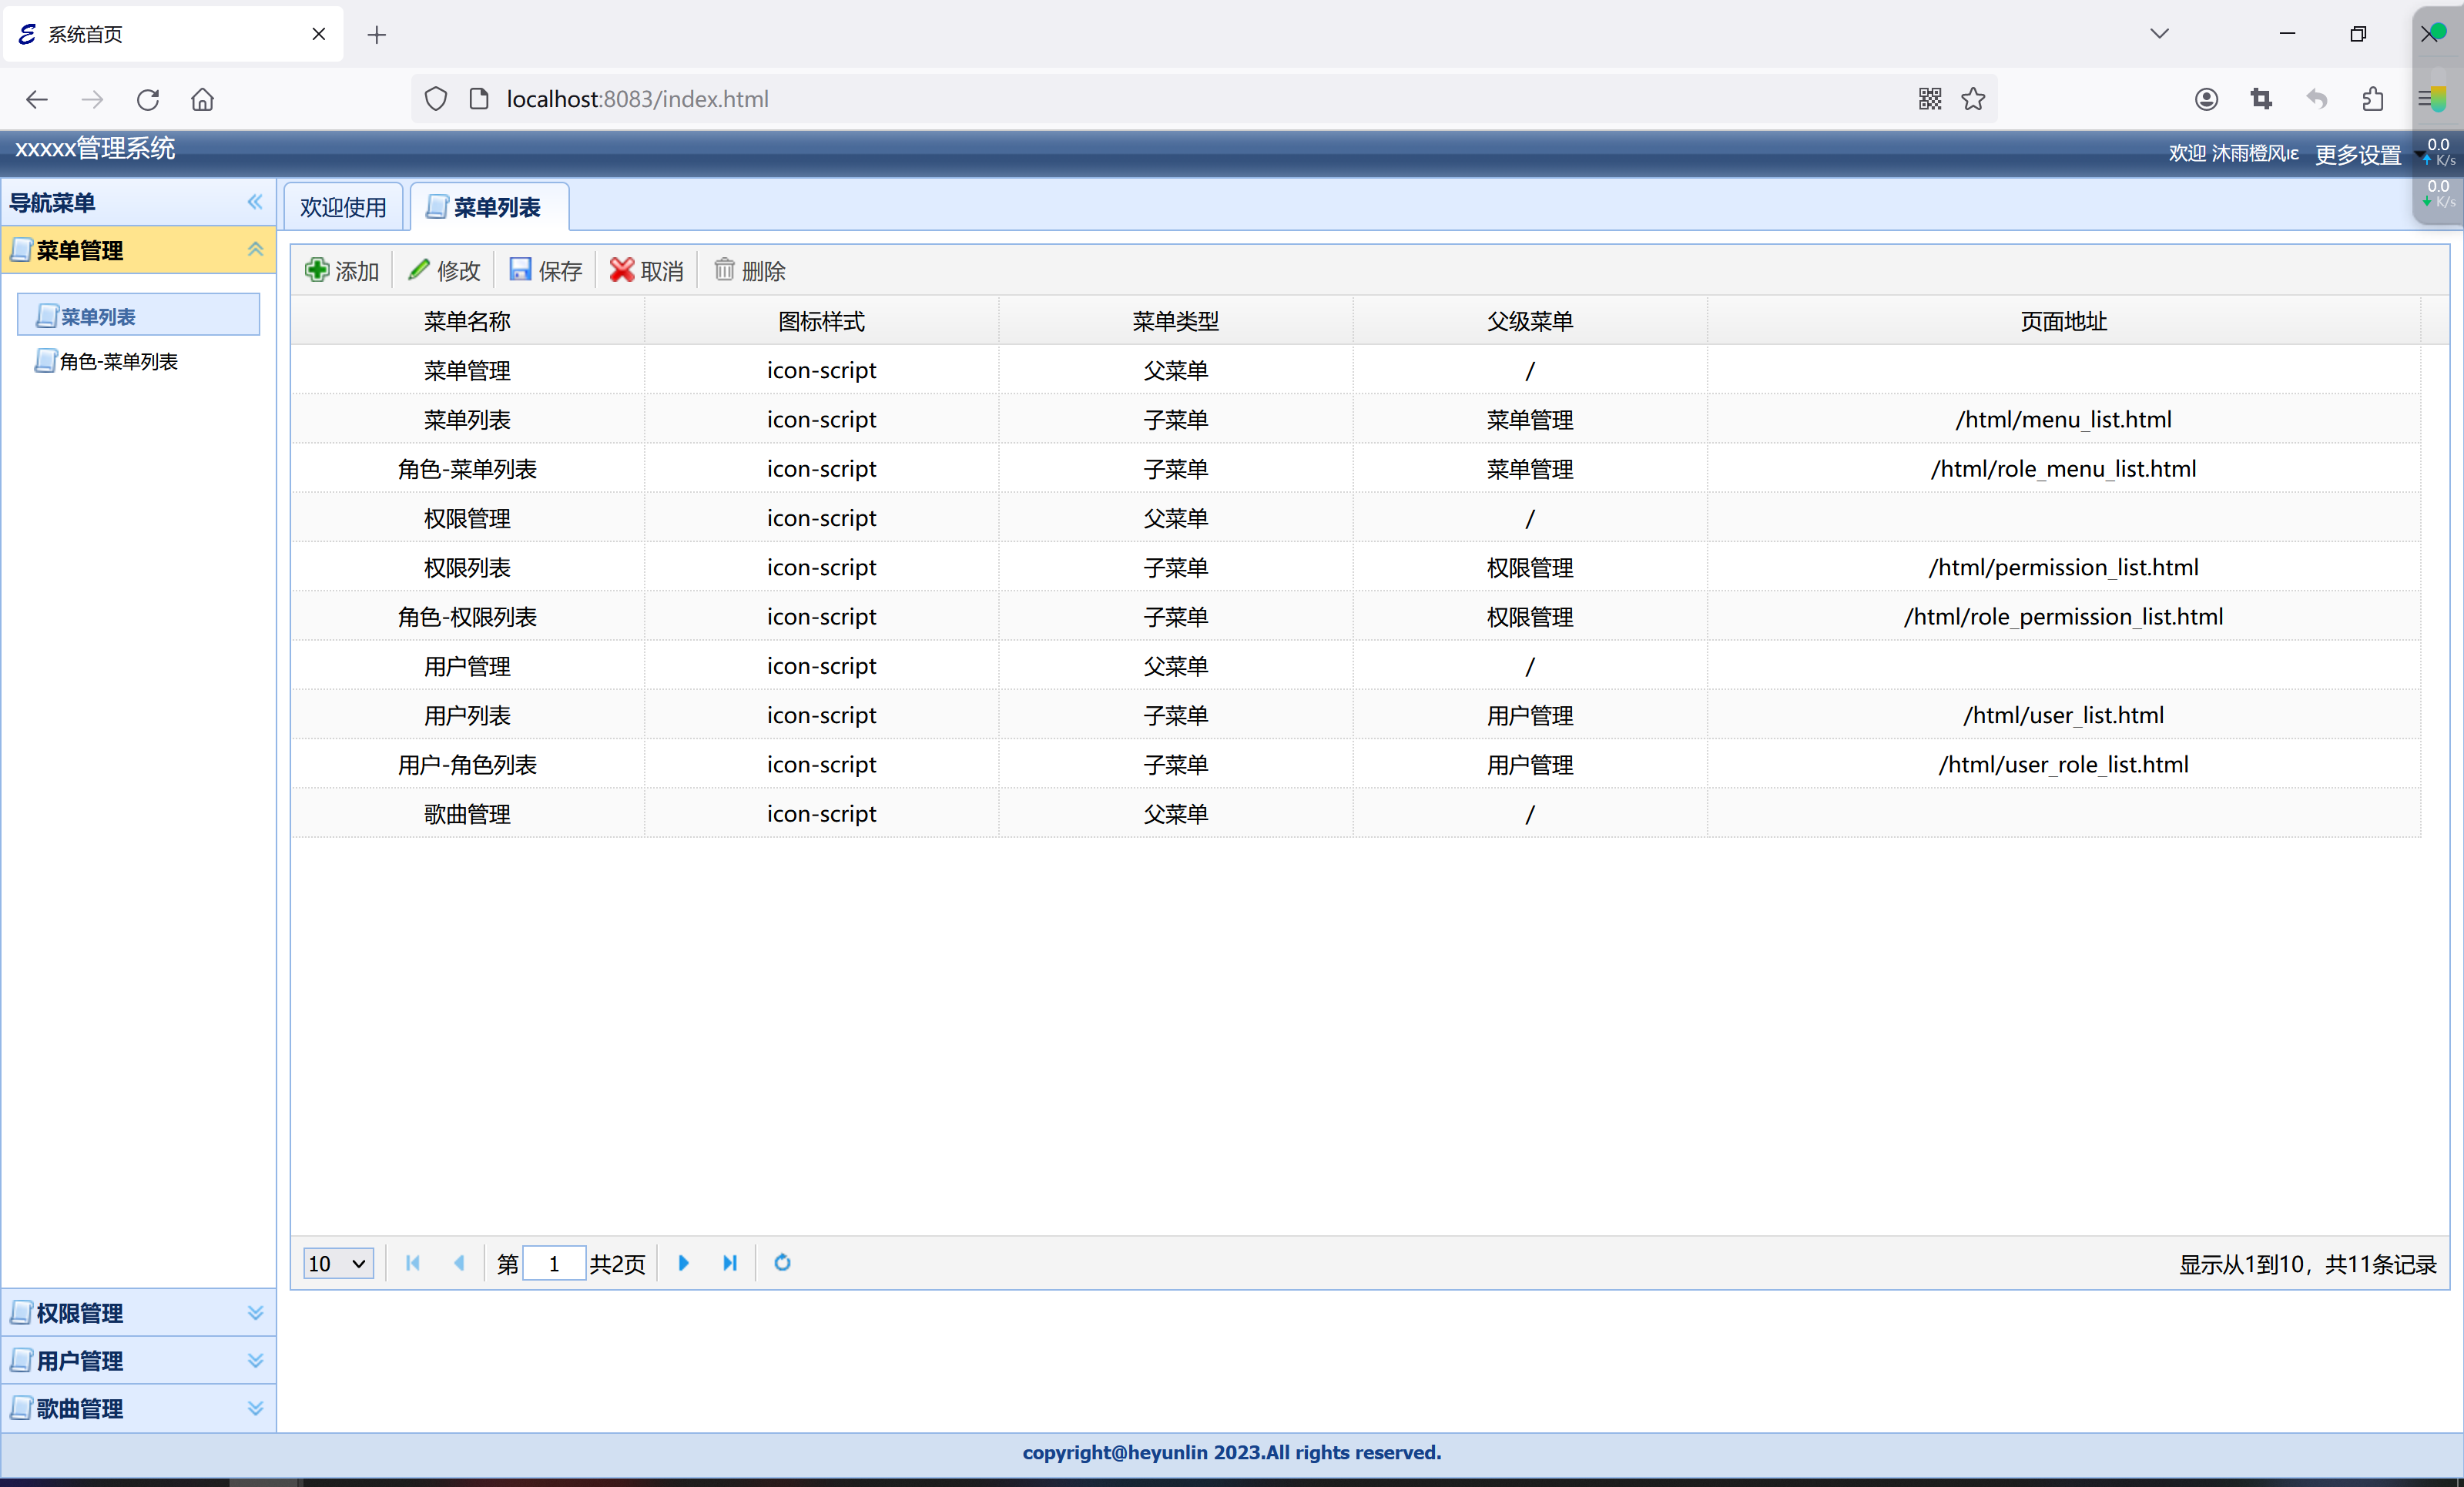
Task: Click the page number input field
Action: (554, 1263)
